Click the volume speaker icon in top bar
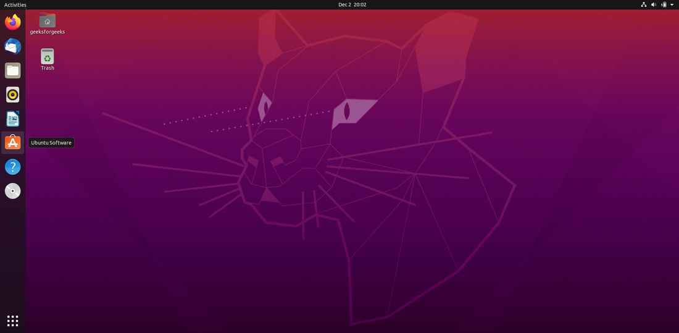Image resolution: width=679 pixels, height=333 pixels. pos(654,5)
